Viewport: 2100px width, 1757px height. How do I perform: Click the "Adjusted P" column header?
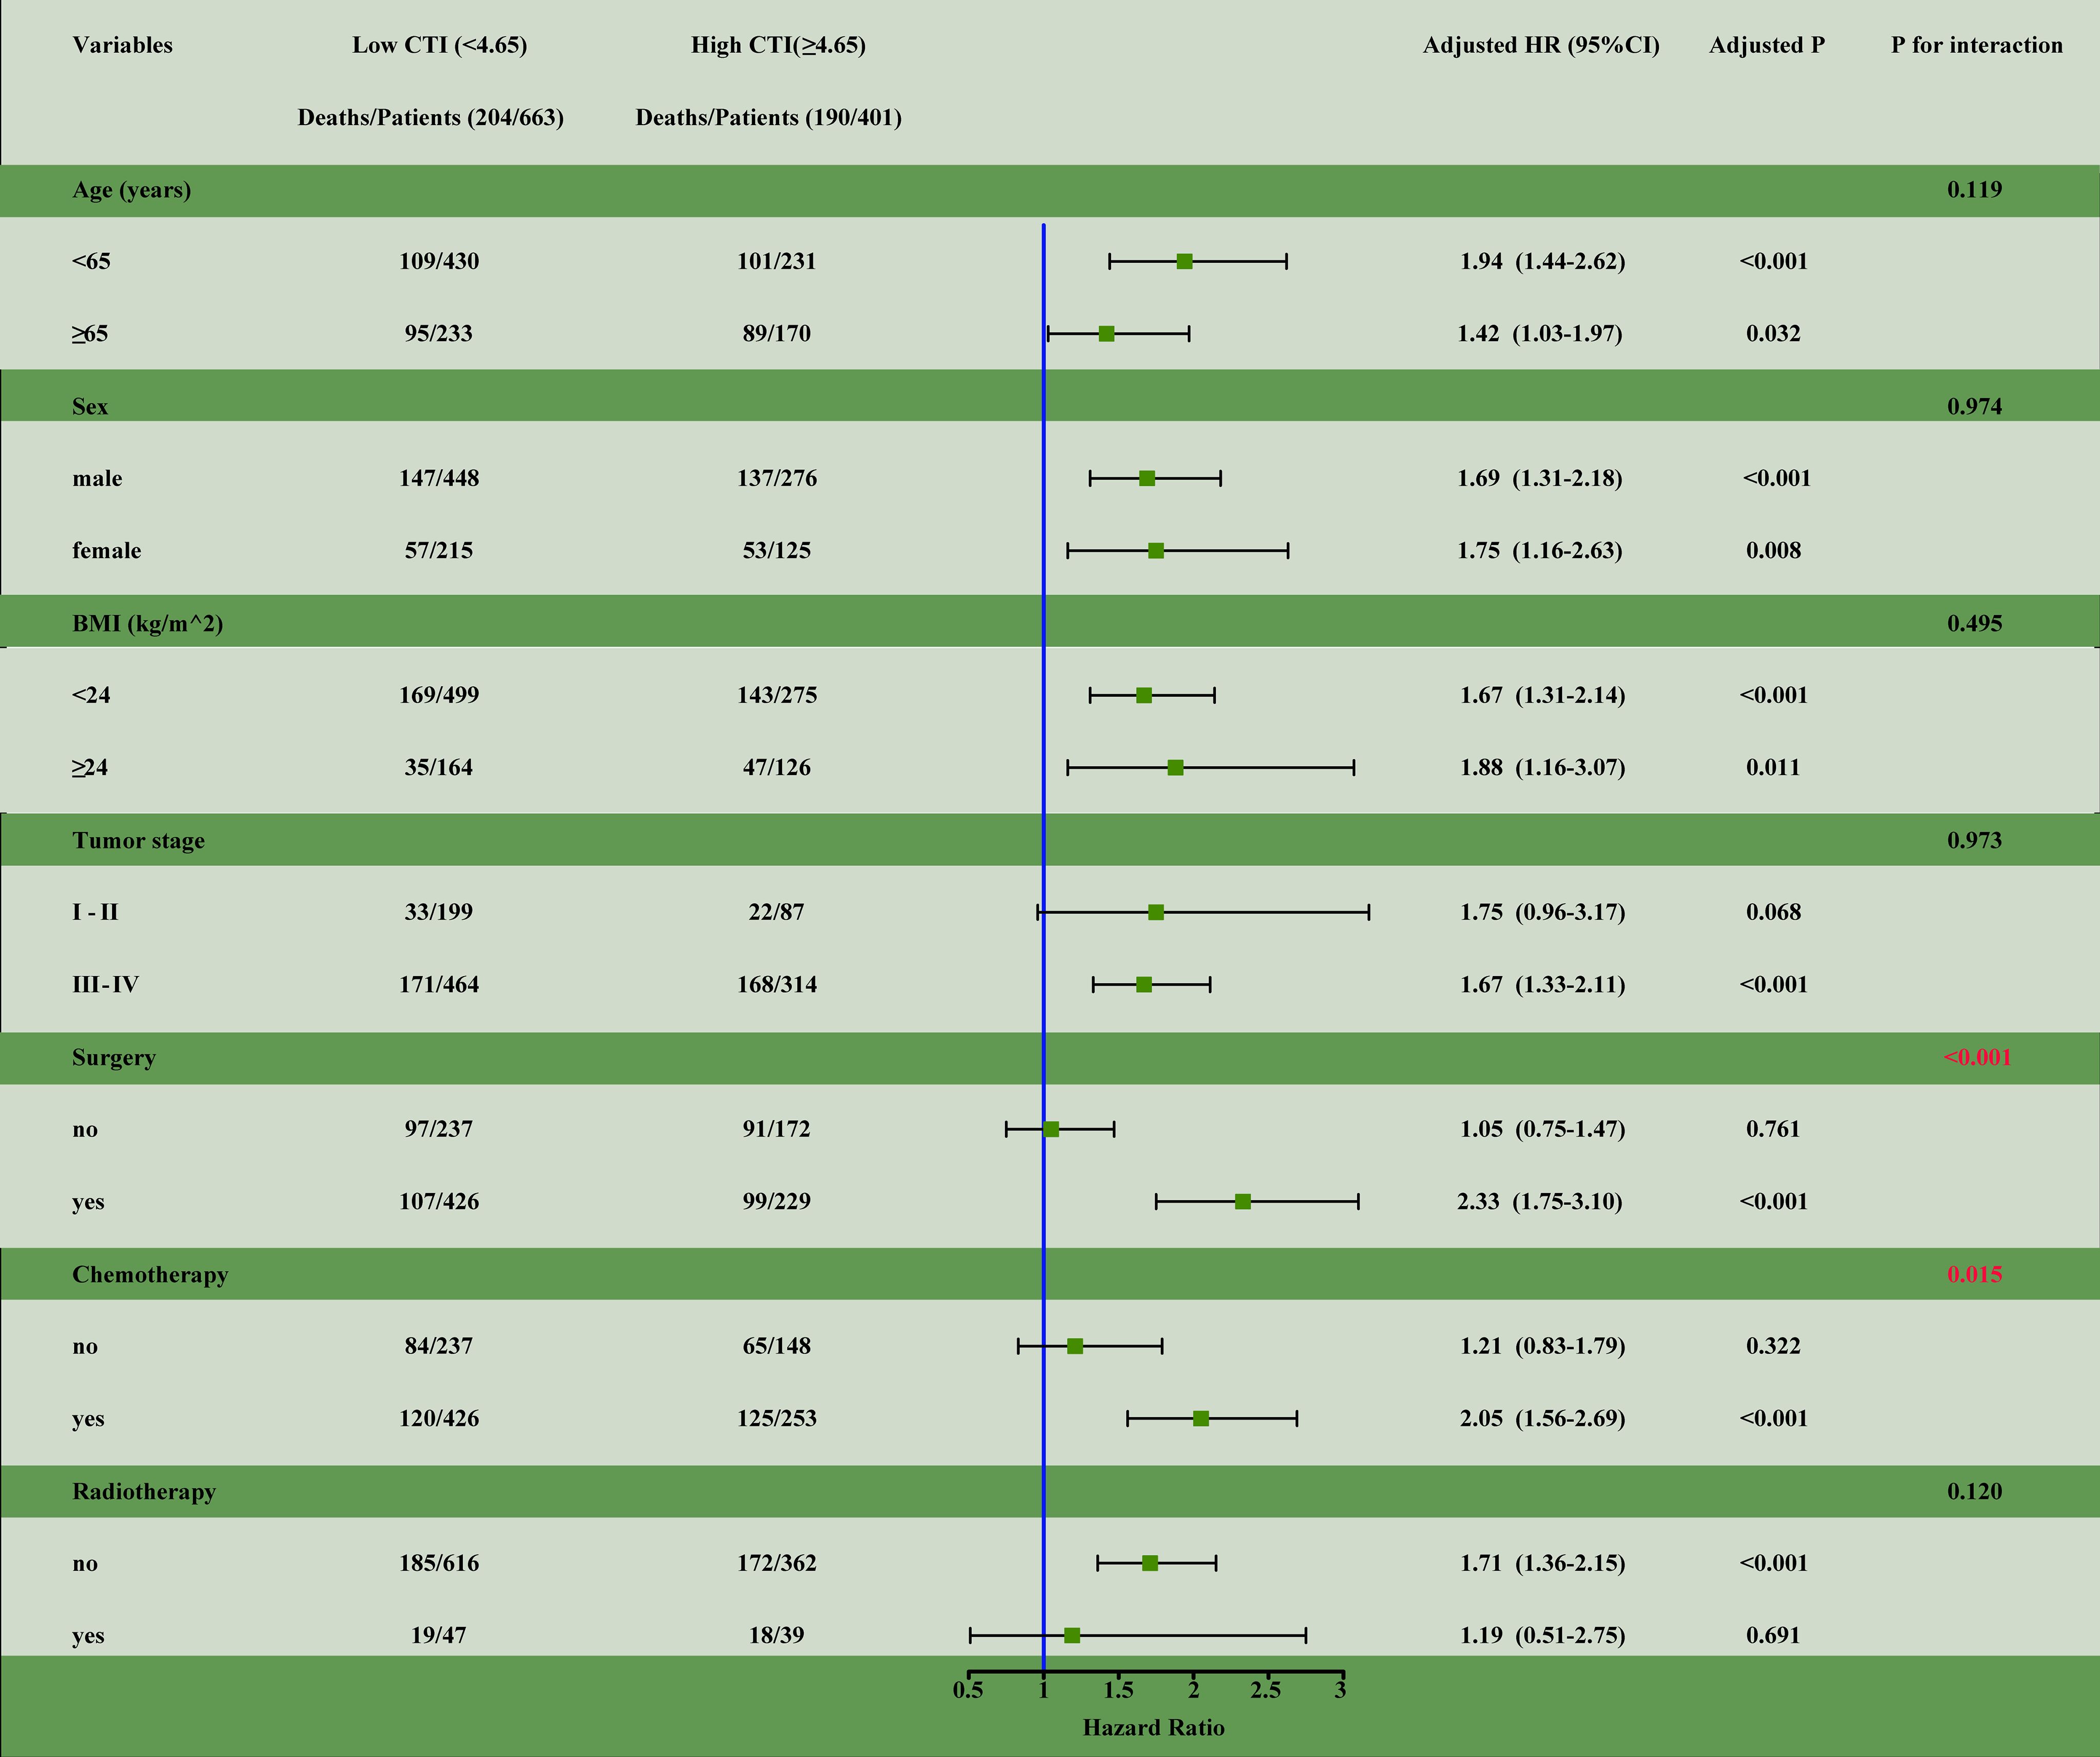[1767, 45]
